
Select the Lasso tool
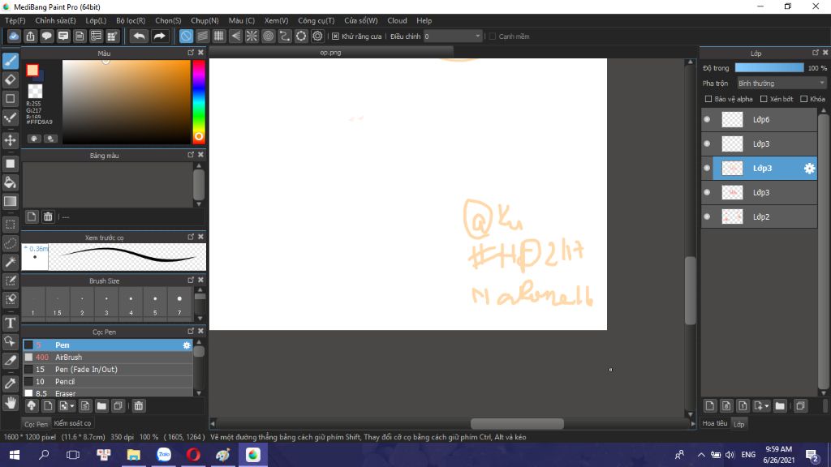(10, 243)
